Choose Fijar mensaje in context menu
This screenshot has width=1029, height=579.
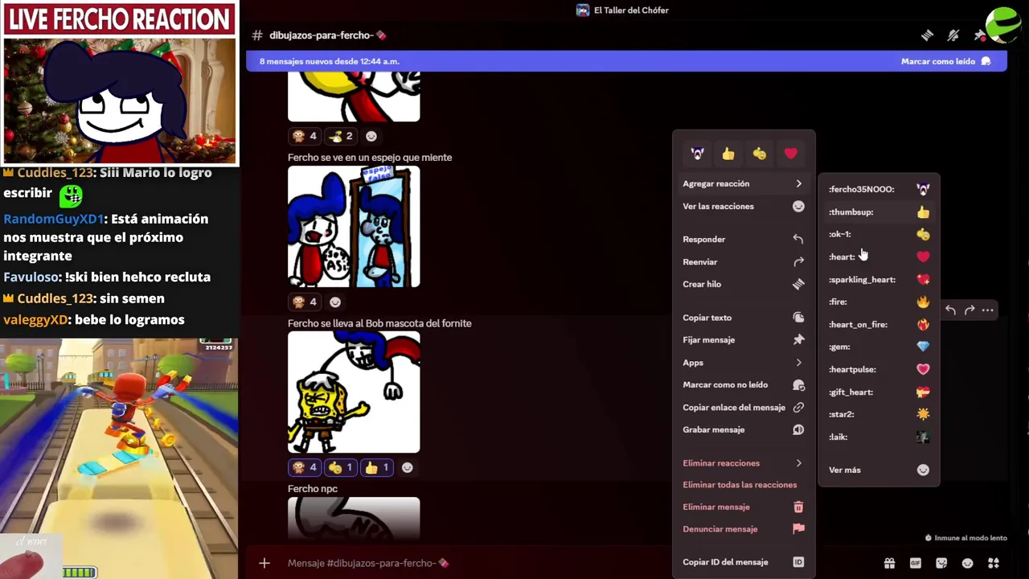744,340
